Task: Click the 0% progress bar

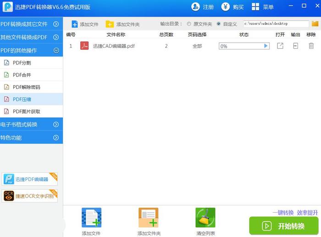Action: coord(244,46)
